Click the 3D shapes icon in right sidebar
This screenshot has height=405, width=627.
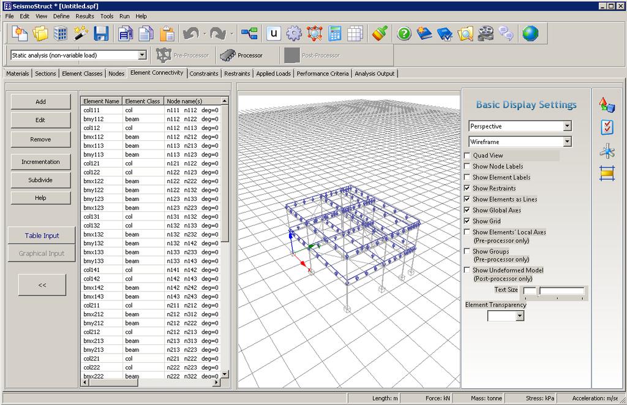tap(607, 105)
